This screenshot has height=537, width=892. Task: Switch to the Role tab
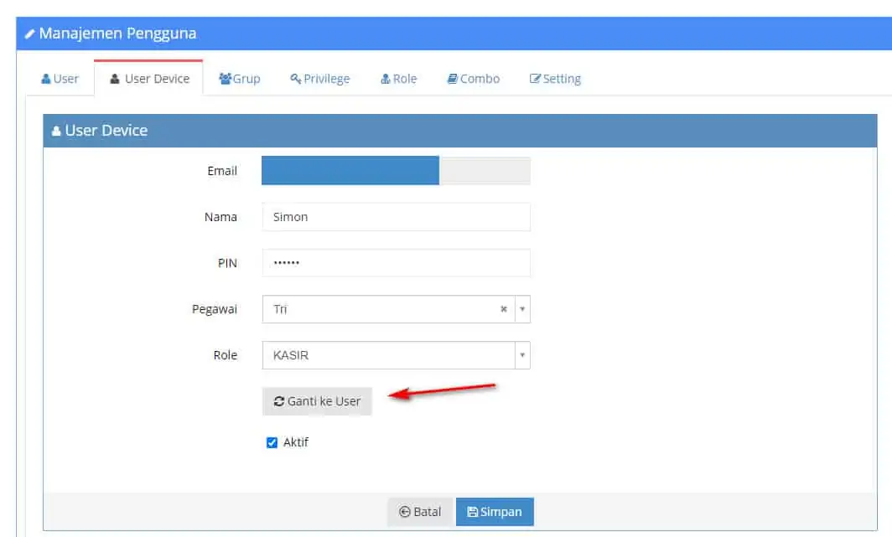399,79
